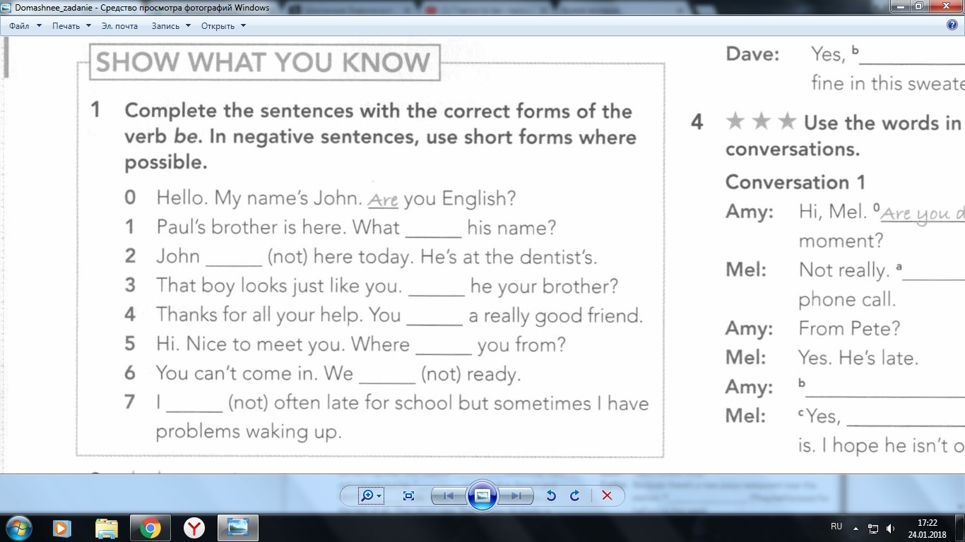Open Google Chrome from the taskbar
Viewport: 965px width, 542px height.
click(150, 528)
